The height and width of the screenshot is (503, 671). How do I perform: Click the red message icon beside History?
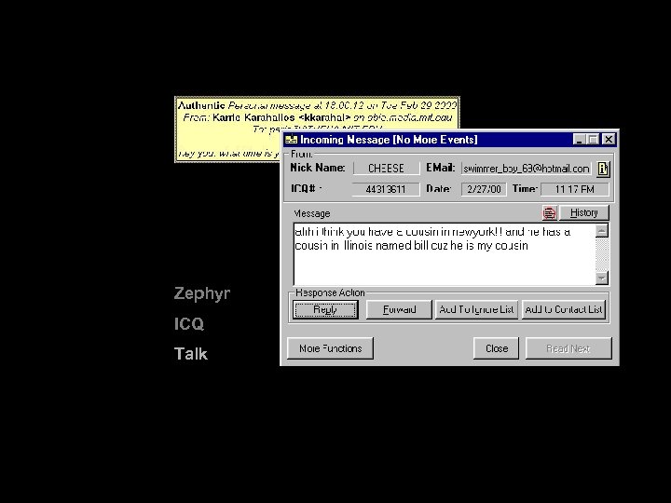pos(550,212)
